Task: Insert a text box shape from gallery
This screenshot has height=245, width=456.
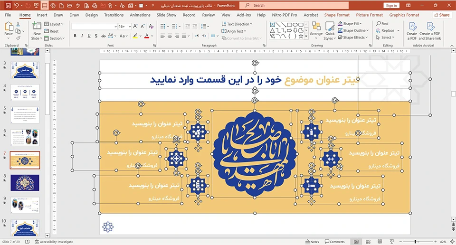Action: pos(272,25)
